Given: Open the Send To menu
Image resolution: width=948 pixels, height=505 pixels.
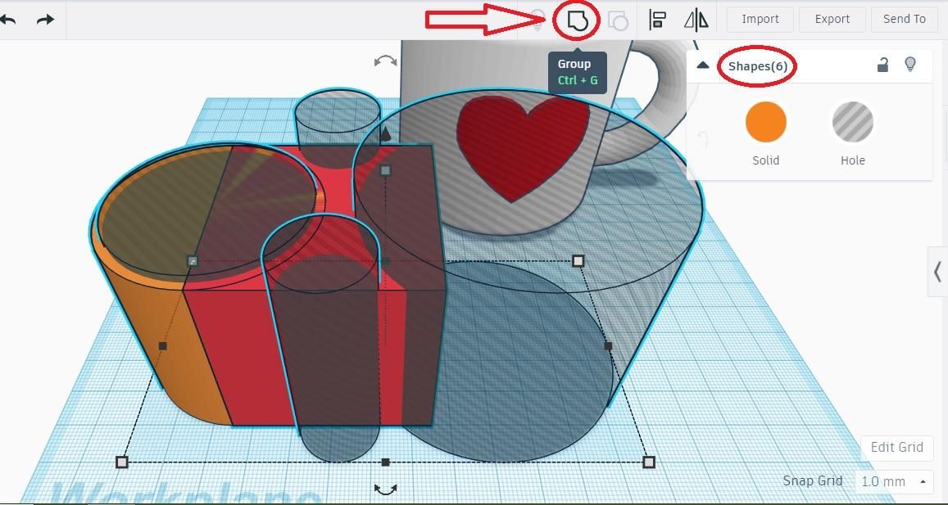Looking at the screenshot, I should pyautogui.click(x=904, y=20).
